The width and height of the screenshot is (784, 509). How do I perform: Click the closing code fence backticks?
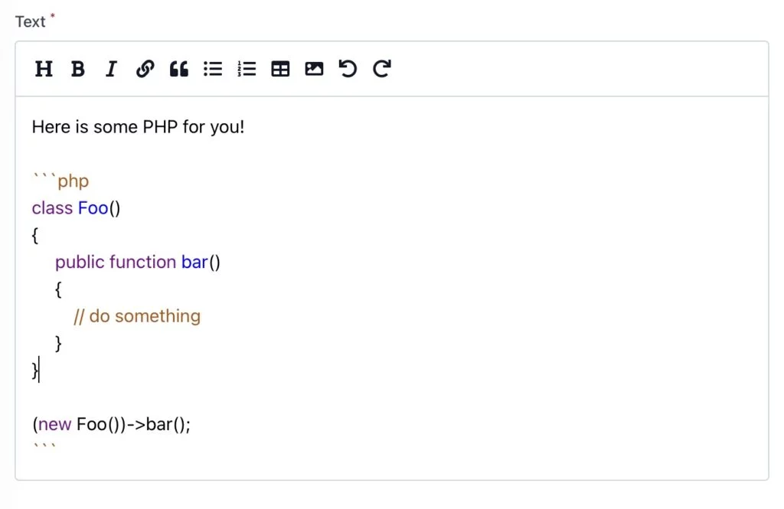coord(44,446)
